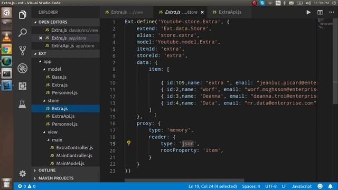338x190 pixels.
Task: Click the Skype tray icon
Action: (262, 3)
